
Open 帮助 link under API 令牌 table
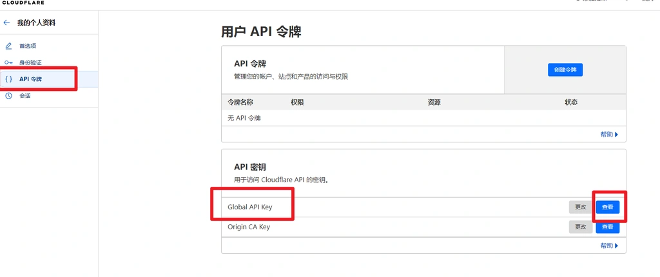[x=610, y=135]
